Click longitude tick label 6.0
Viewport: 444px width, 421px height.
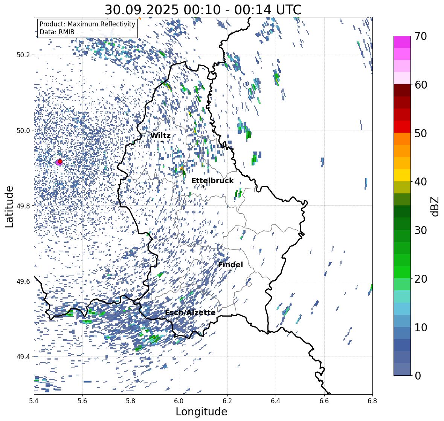click(179, 401)
